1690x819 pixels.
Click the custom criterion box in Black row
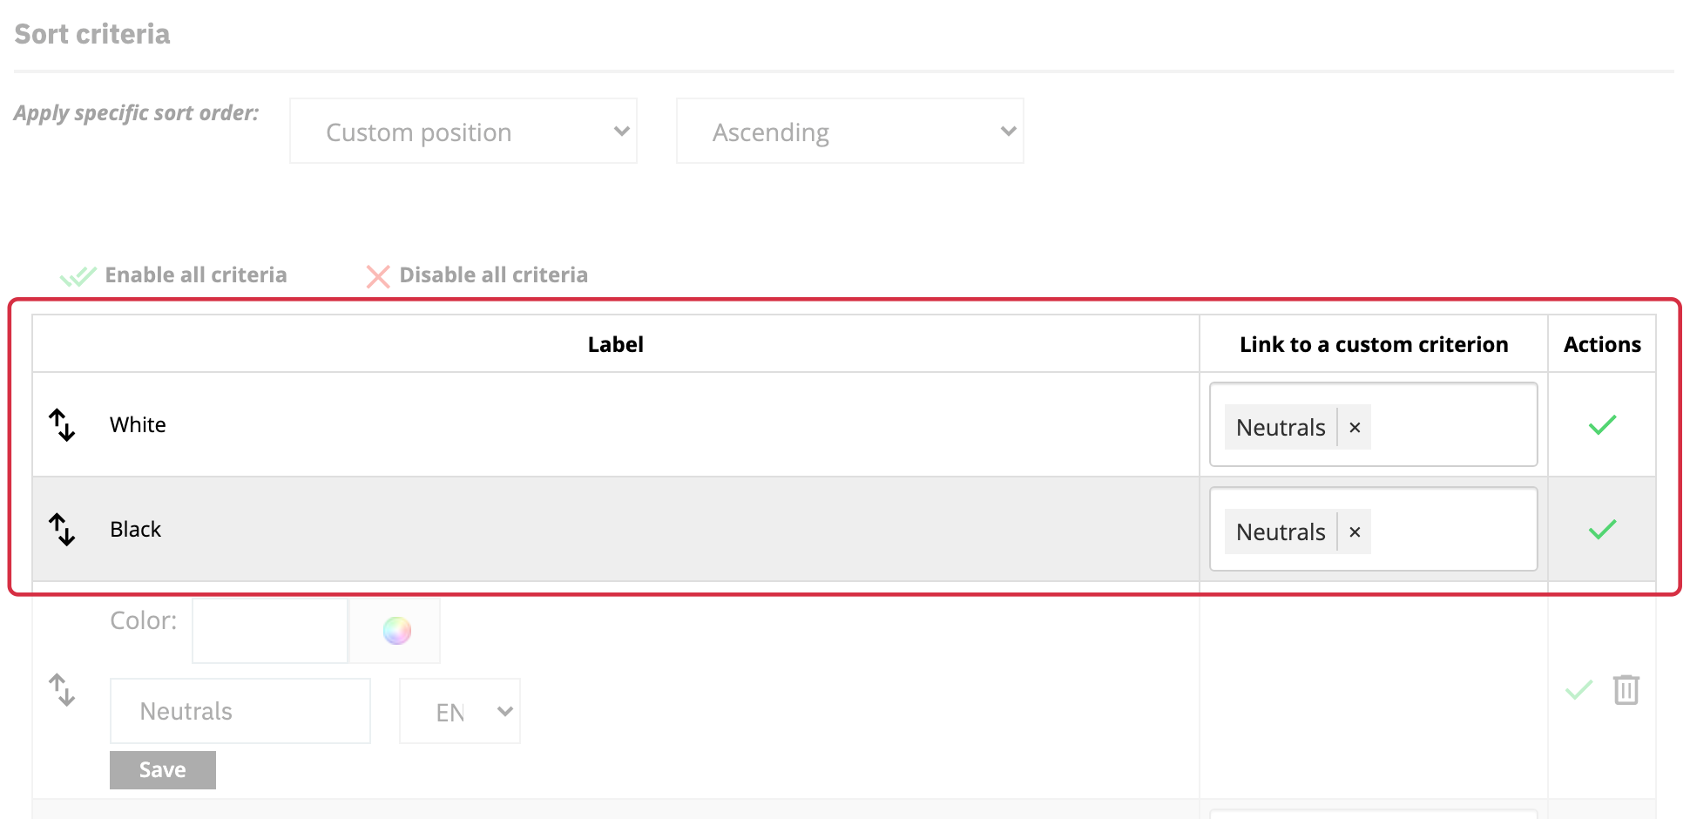1374,529
